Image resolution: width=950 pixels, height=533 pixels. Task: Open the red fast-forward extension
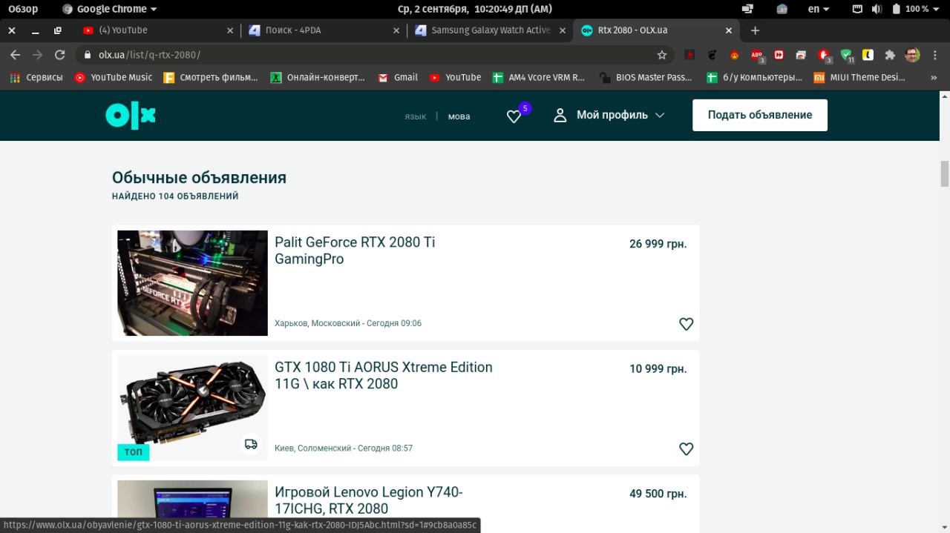coord(779,55)
